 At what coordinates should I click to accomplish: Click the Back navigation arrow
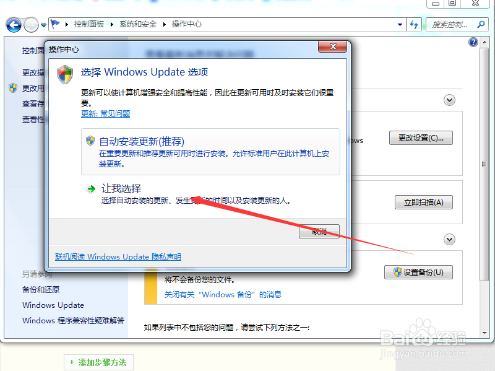[x=14, y=25]
